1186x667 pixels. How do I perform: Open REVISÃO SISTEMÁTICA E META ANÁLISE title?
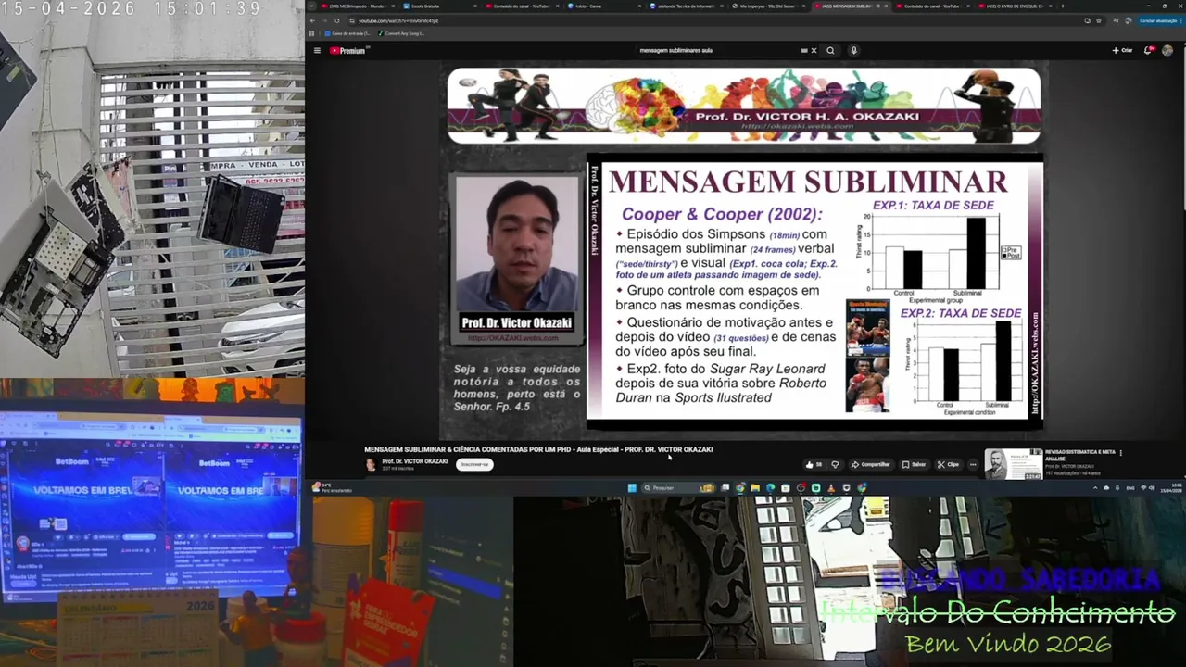(x=1080, y=455)
